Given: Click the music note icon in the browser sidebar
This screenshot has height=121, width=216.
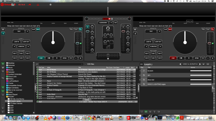Looking at the screenshot, I should 3,87.
